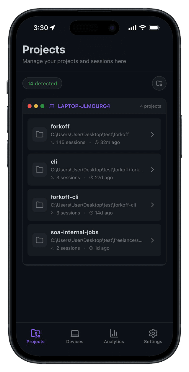Select the LAPTOP-JLMOURG4 device header
This screenshot has width=189, height=372.
[94, 106]
